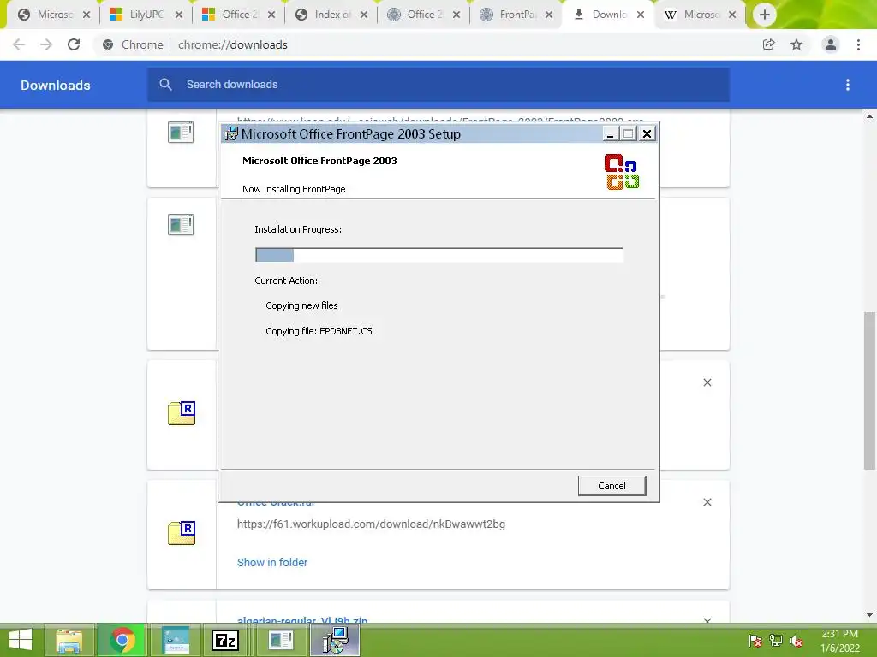This screenshot has height=657, width=877.
Task: Minimize the FrontPage 2003 Setup window
Action: pos(610,134)
